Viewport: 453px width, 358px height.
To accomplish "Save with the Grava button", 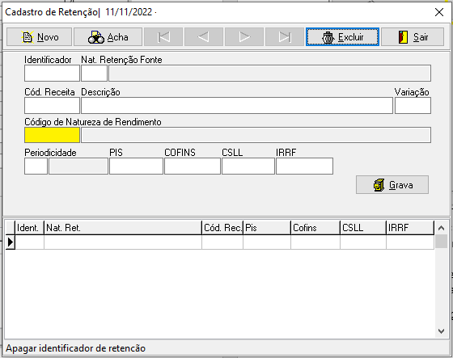I will point(392,185).
